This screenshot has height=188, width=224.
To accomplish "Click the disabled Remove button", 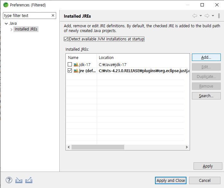I will click(x=206, y=86).
